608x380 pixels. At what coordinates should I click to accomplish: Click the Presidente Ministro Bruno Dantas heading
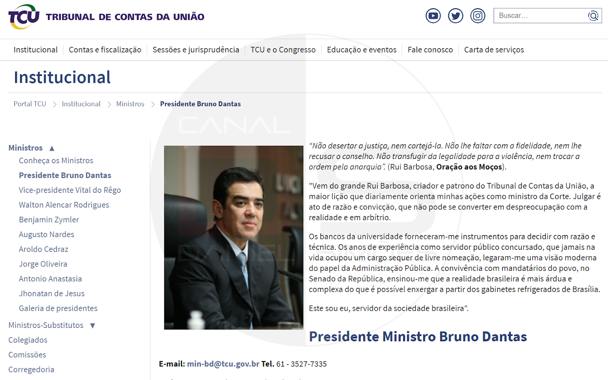coord(418,337)
